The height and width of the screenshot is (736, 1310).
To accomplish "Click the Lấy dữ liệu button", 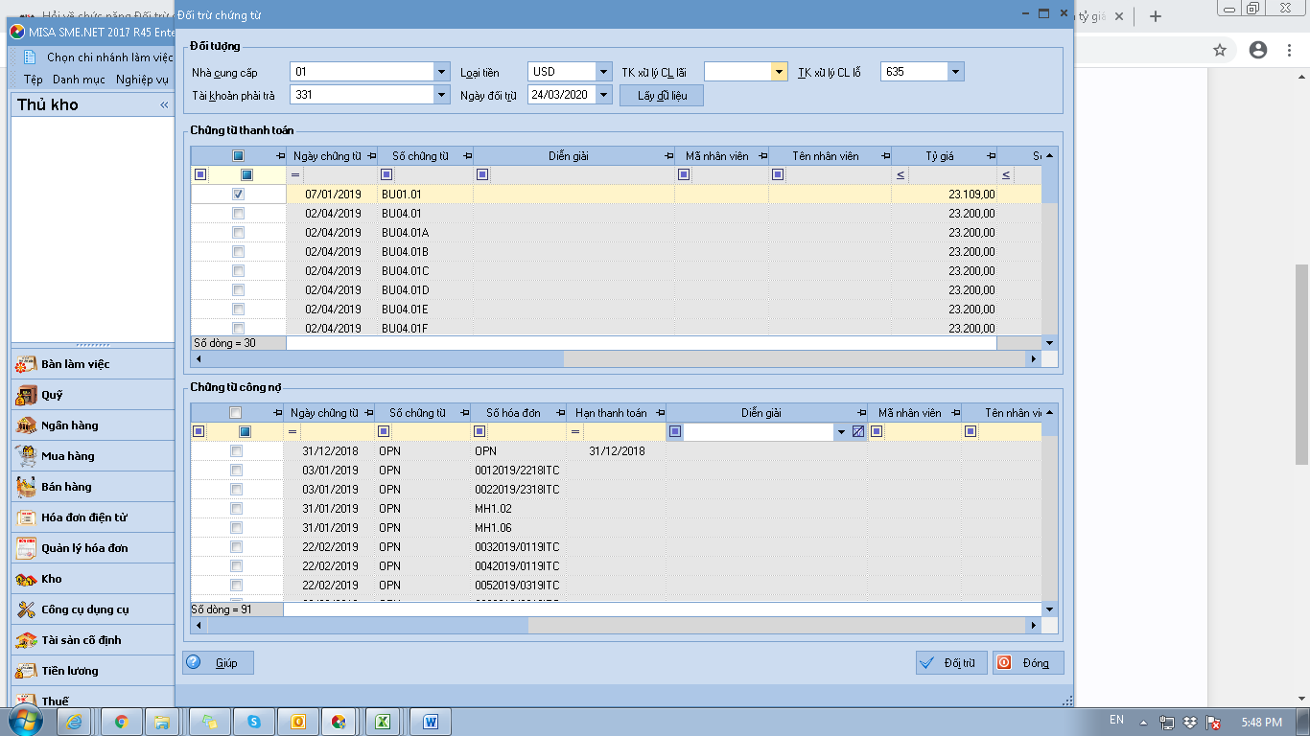I will pyautogui.click(x=662, y=96).
